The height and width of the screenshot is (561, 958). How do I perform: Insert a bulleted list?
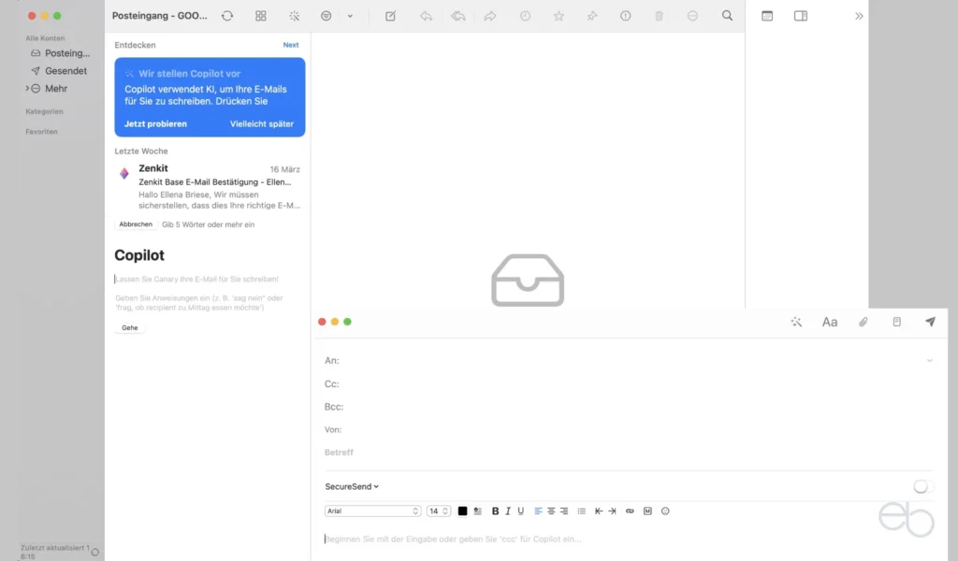(x=582, y=511)
